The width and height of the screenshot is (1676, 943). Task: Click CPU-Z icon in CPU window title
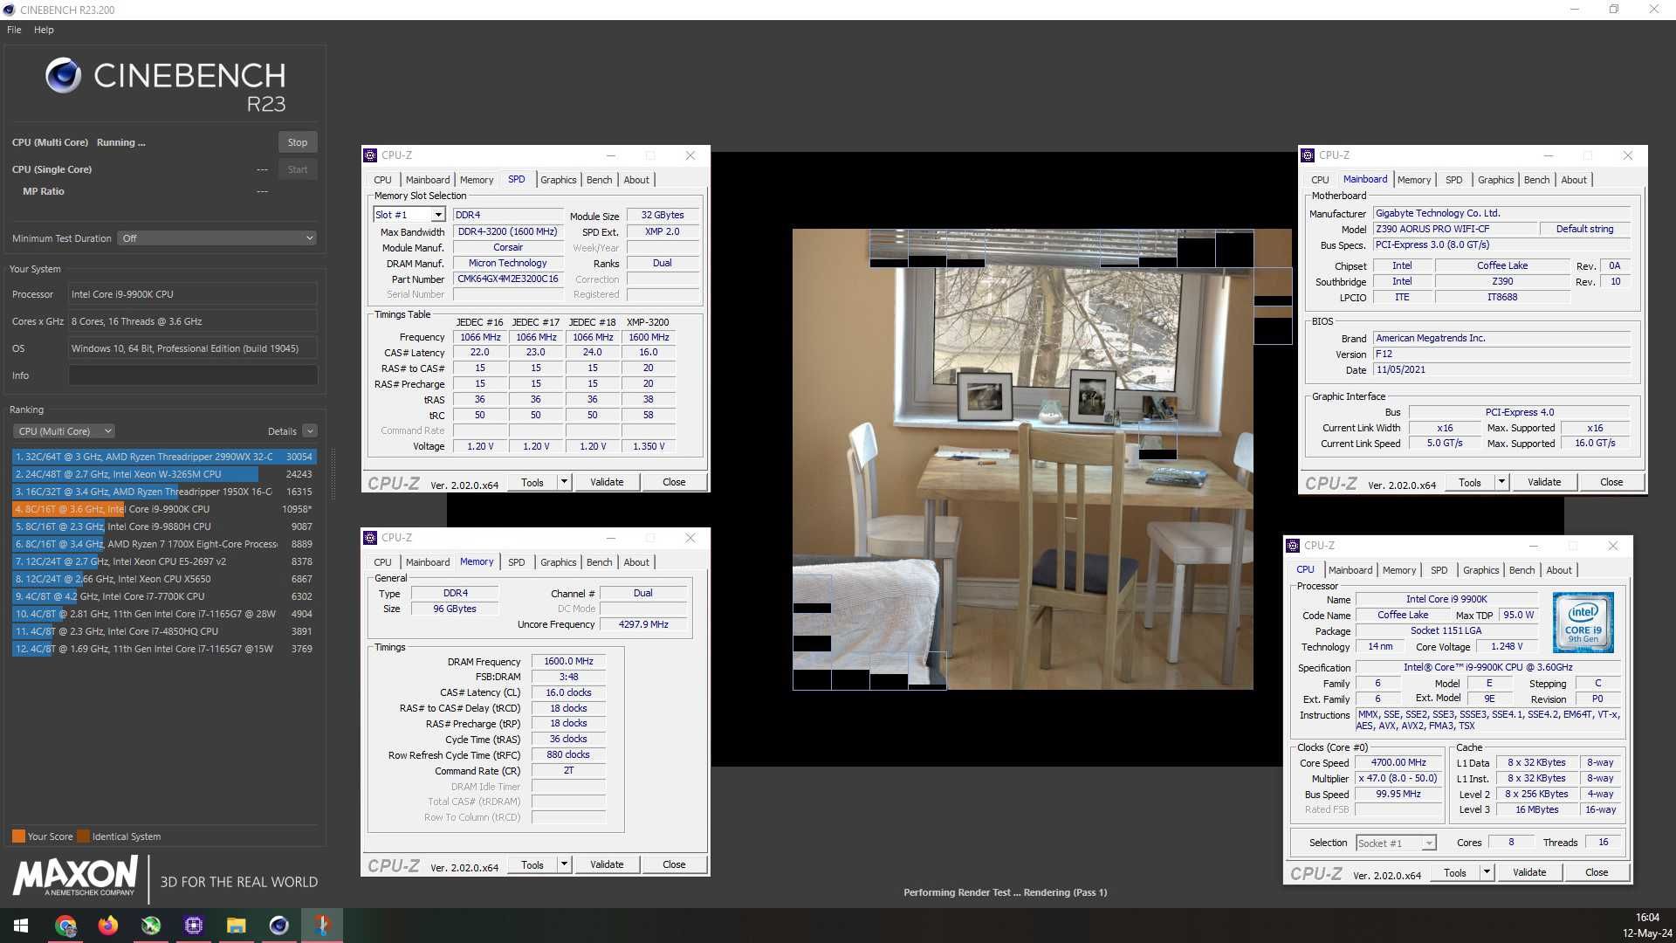pyautogui.click(x=1293, y=546)
